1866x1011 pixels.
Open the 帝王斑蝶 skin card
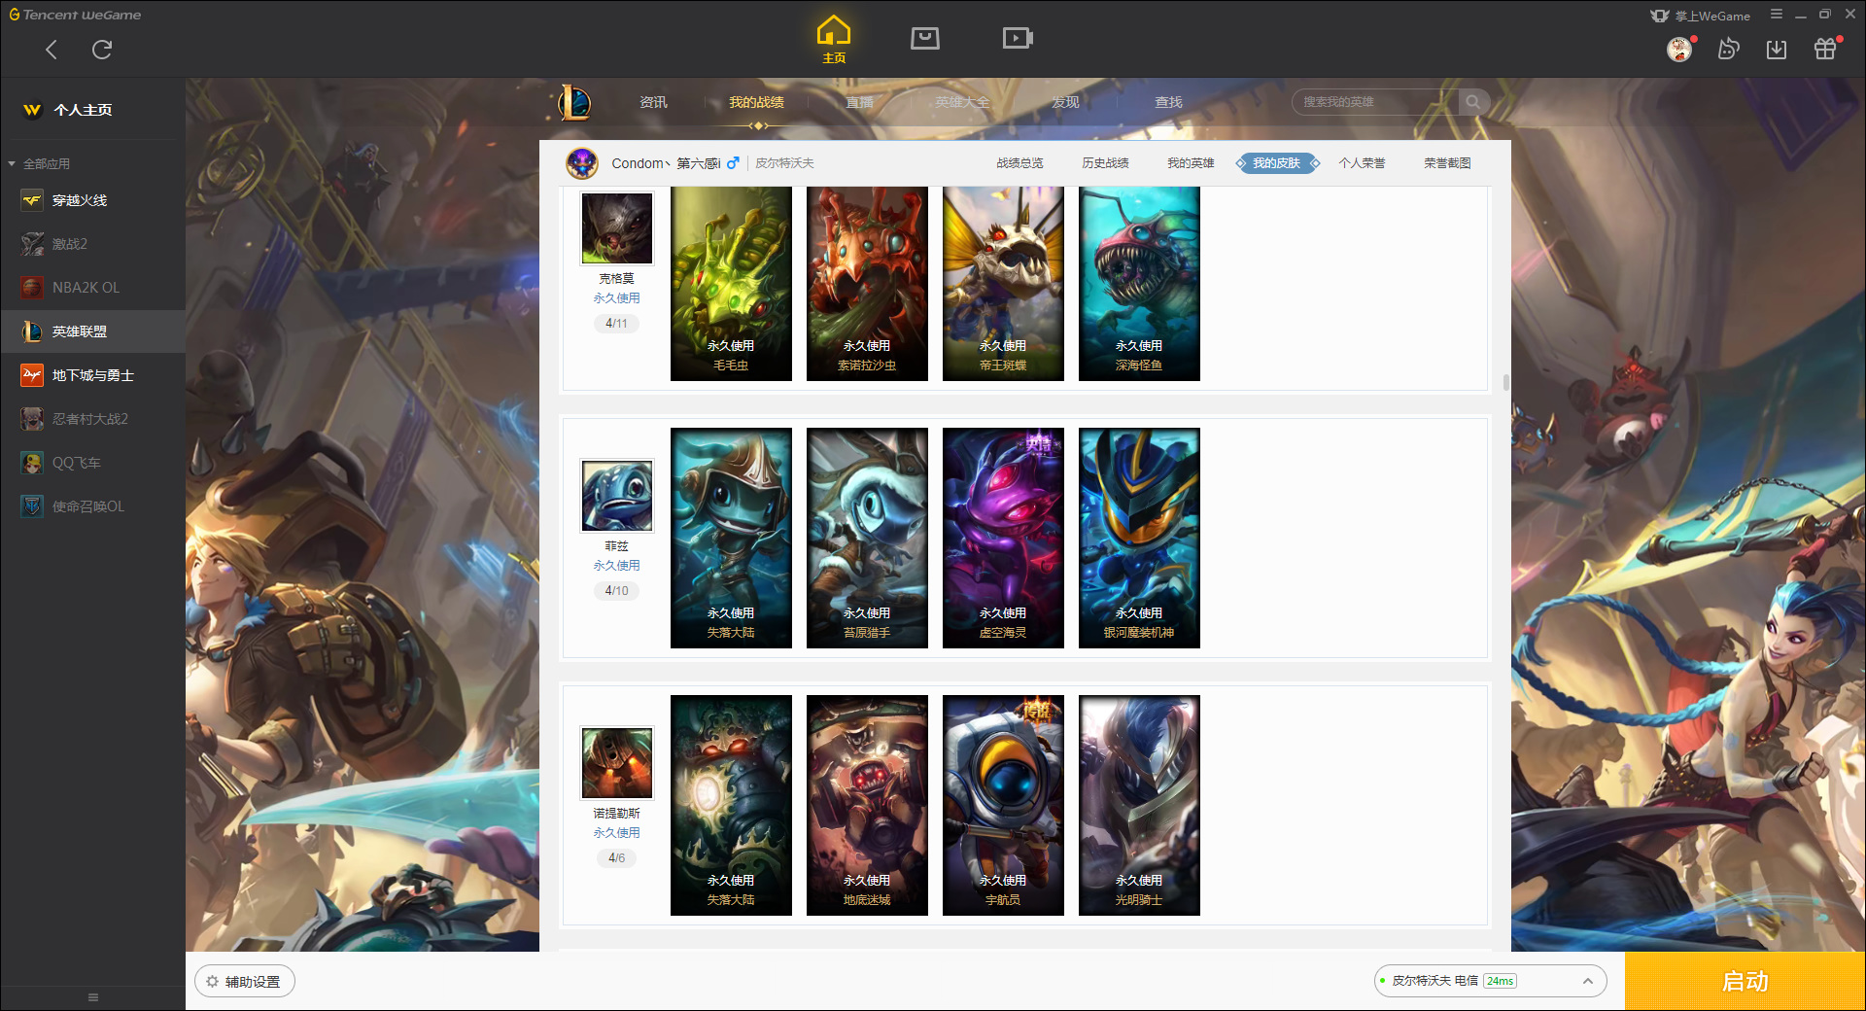tap(1003, 284)
